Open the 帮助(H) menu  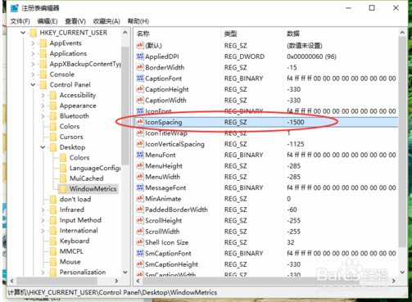tap(138, 21)
